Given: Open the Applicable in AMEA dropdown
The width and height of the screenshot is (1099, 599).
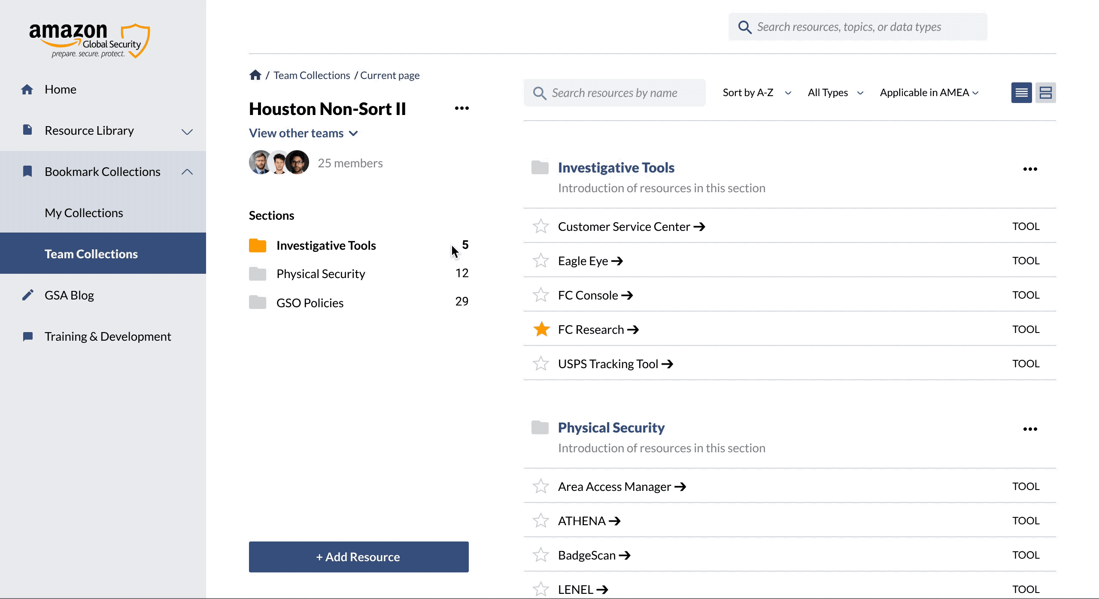Looking at the screenshot, I should [x=929, y=93].
